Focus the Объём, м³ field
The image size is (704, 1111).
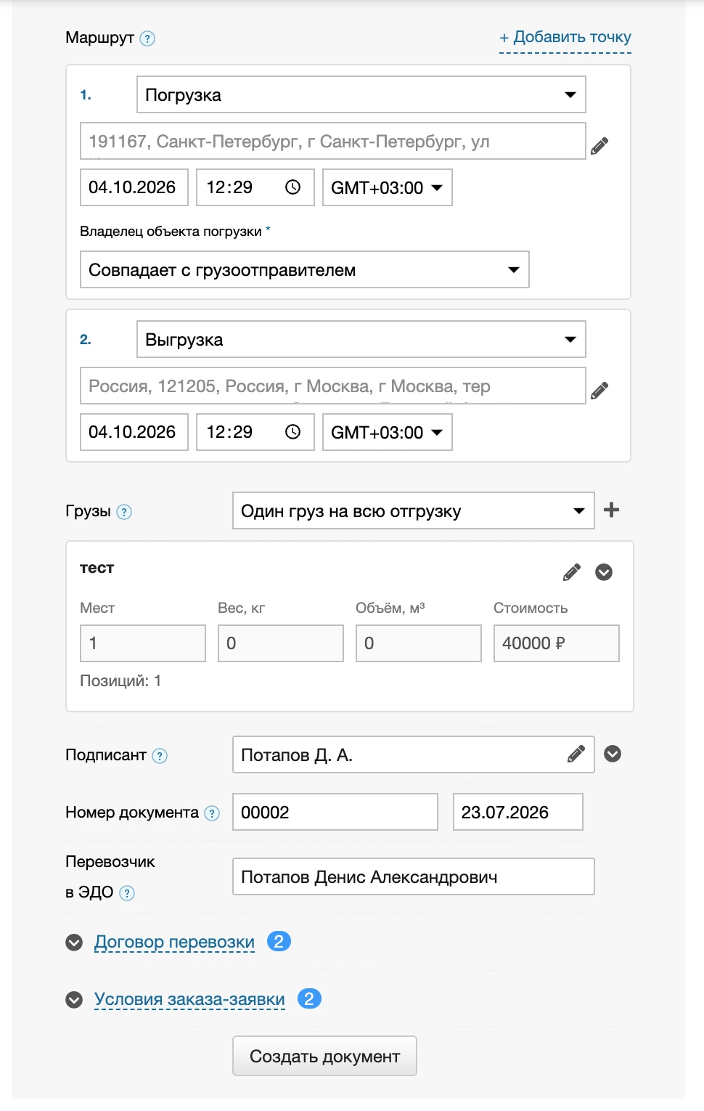(419, 643)
